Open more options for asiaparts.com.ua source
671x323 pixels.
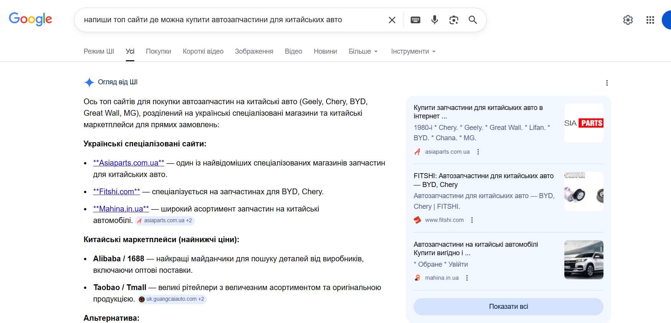click(478, 152)
